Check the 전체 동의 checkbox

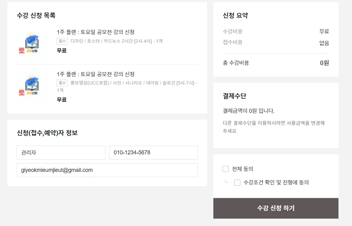click(226, 169)
